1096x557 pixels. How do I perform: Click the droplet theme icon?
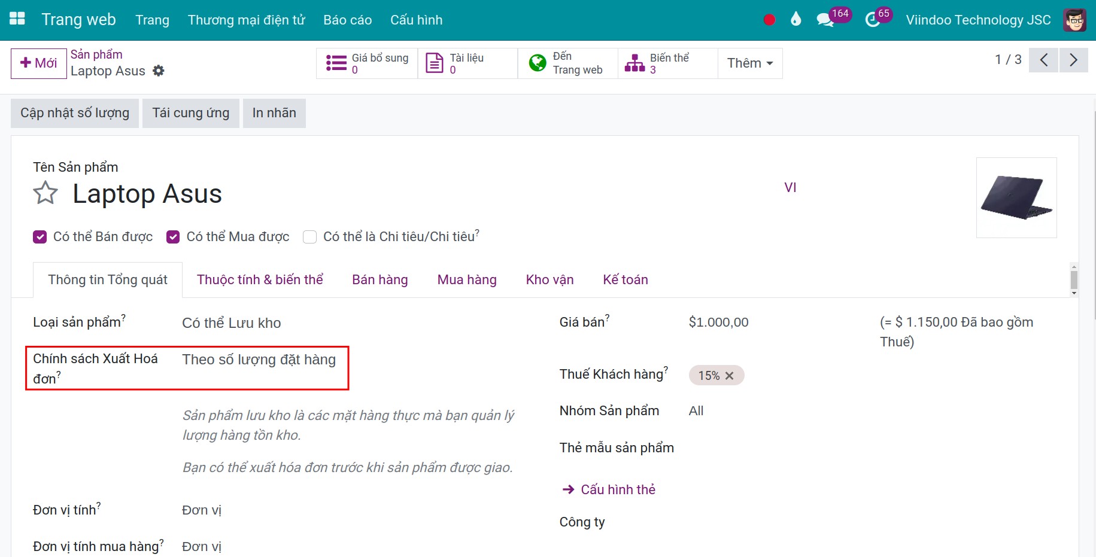pos(796,19)
